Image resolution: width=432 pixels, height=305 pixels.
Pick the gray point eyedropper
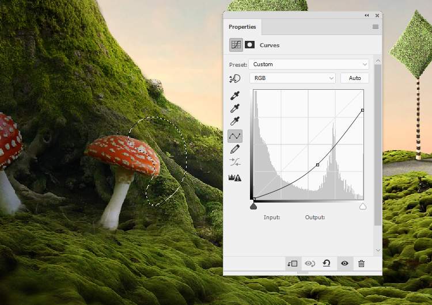234,108
